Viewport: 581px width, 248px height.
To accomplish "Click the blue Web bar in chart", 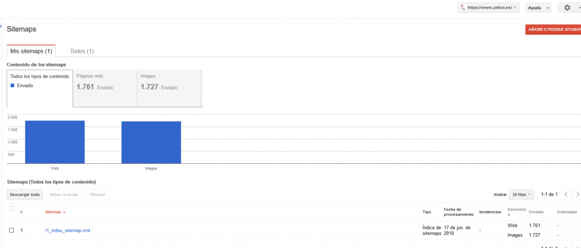I will click(55, 142).
